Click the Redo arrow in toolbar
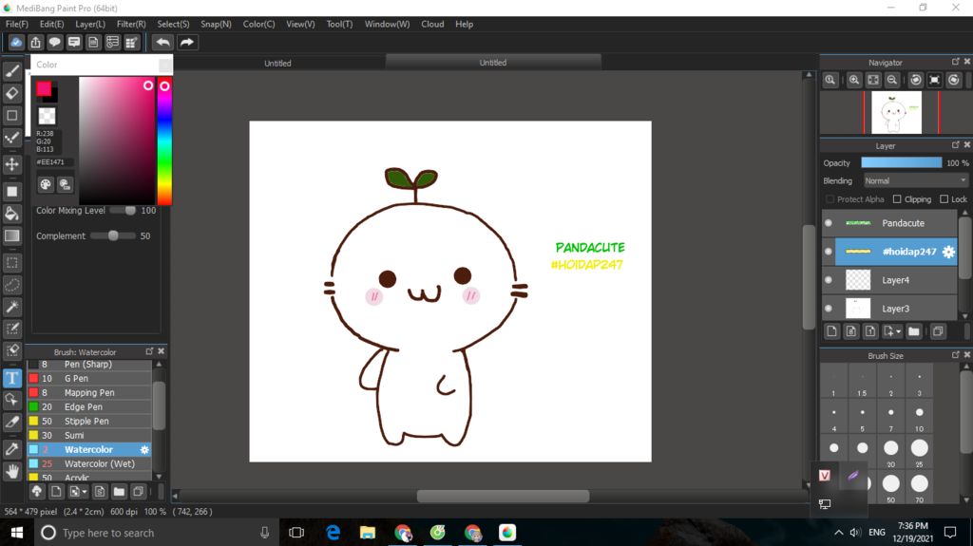Screen dimensions: 973x546 187,42
